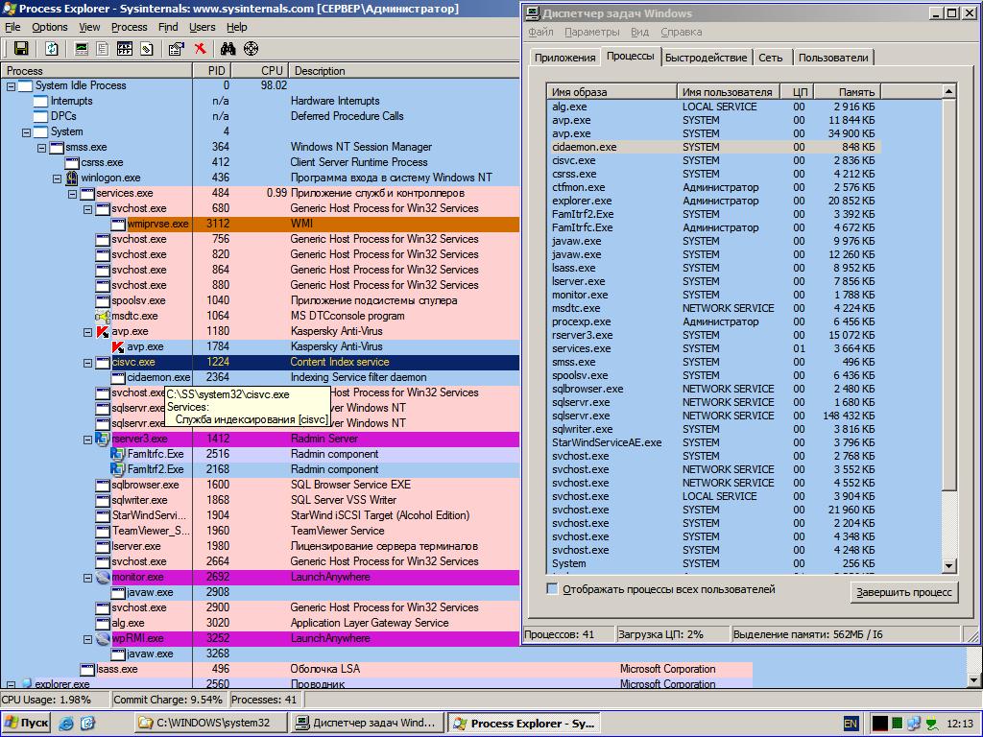Click the Kaspersky icon of avp.exe 1784
The image size is (983, 737).
(118, 346)
